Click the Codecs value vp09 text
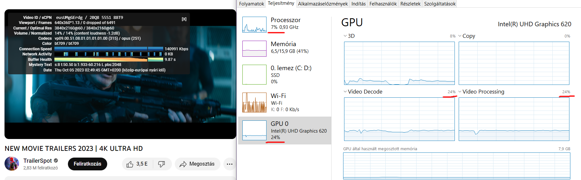Image resolution: width=581 pixels, height=180 pixels. click(98, 38)
